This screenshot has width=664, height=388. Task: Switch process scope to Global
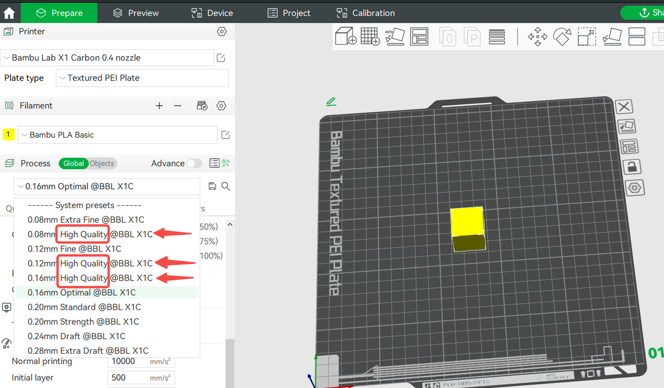[x=74, y=163]
